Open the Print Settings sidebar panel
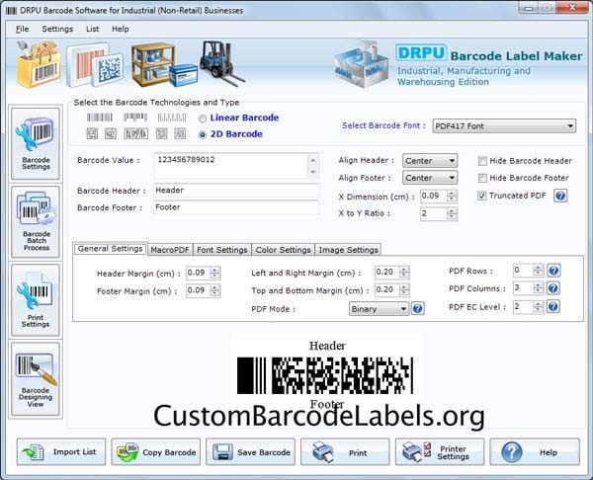Viewport: 593px width, 480px height. coord(36,299)
